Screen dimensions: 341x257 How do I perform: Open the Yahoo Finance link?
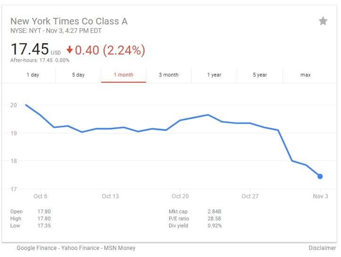point(80,248)
